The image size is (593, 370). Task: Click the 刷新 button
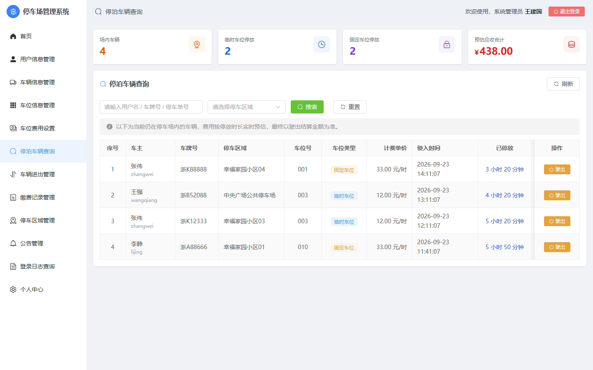pos(563,84)
